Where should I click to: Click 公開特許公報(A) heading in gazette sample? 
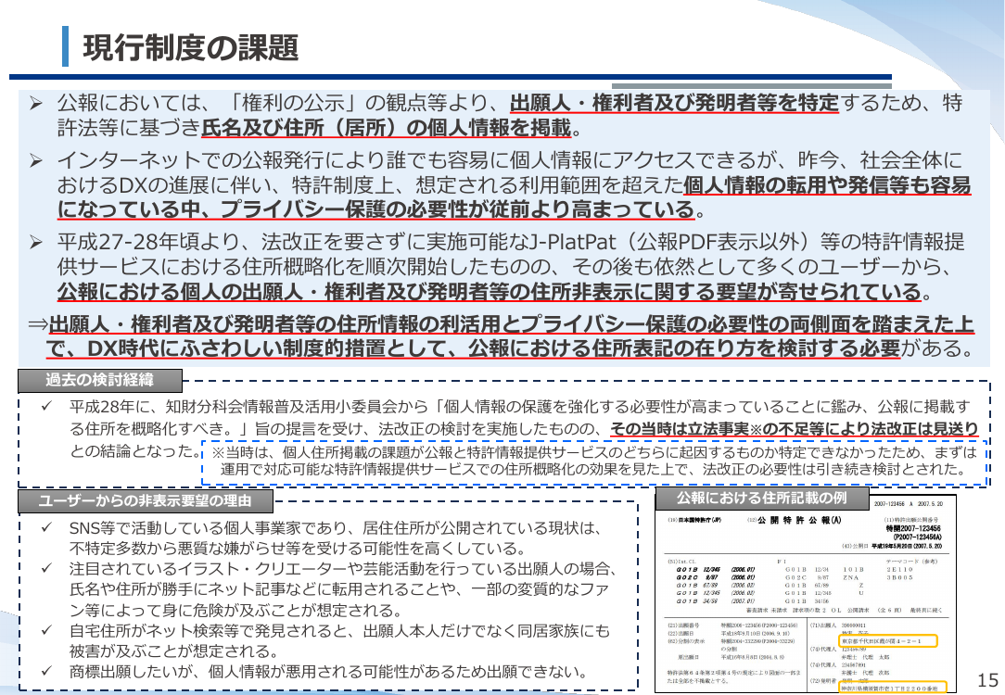click(799, 520)
